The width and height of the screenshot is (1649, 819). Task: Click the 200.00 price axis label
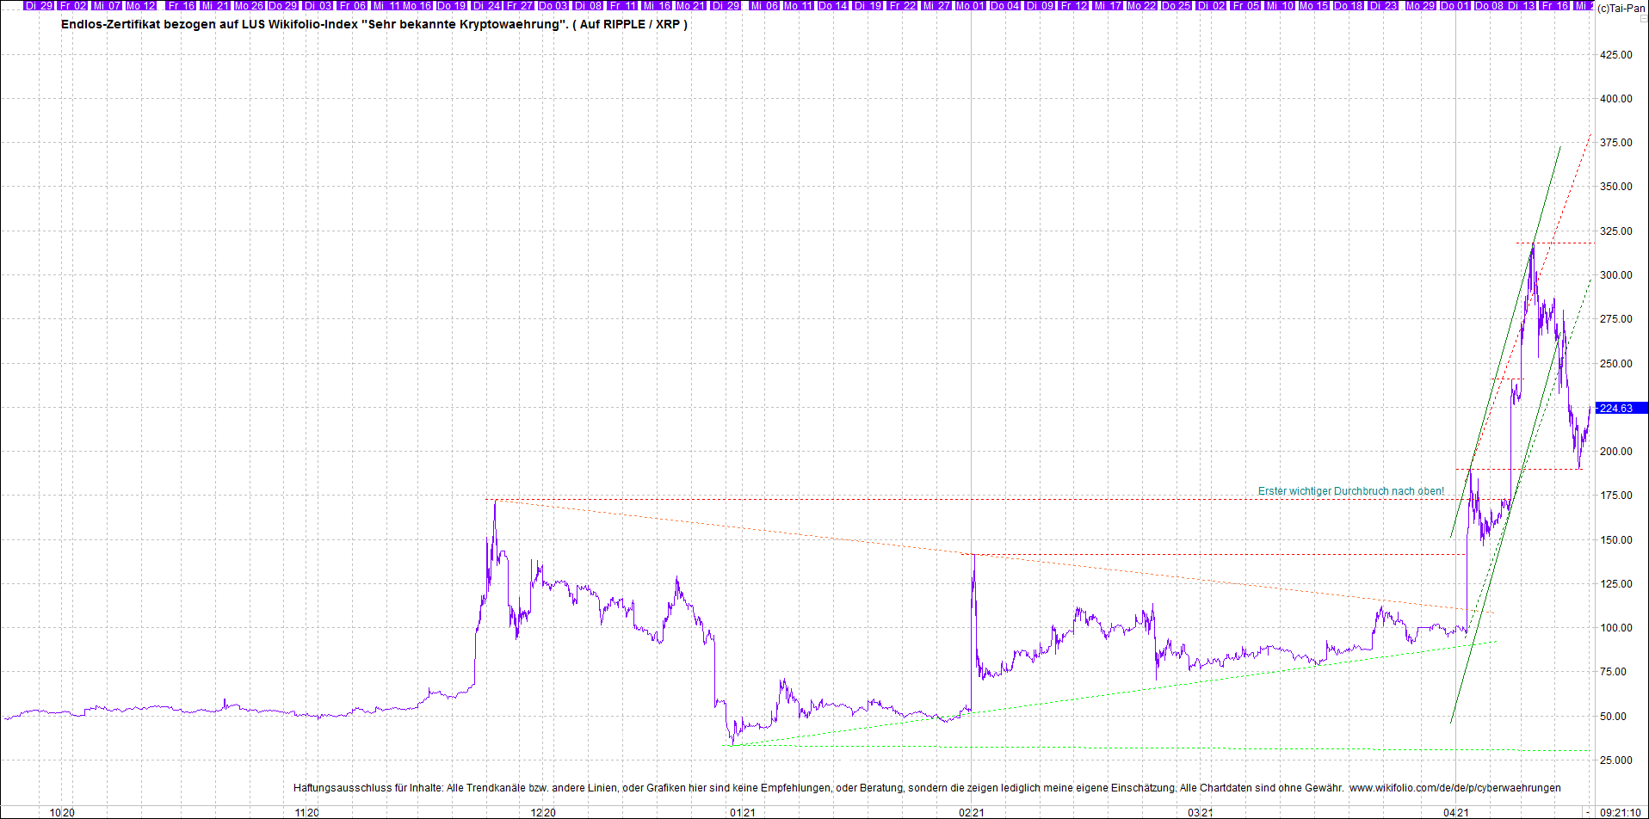pyautogui.click(x=1615, y=451)
